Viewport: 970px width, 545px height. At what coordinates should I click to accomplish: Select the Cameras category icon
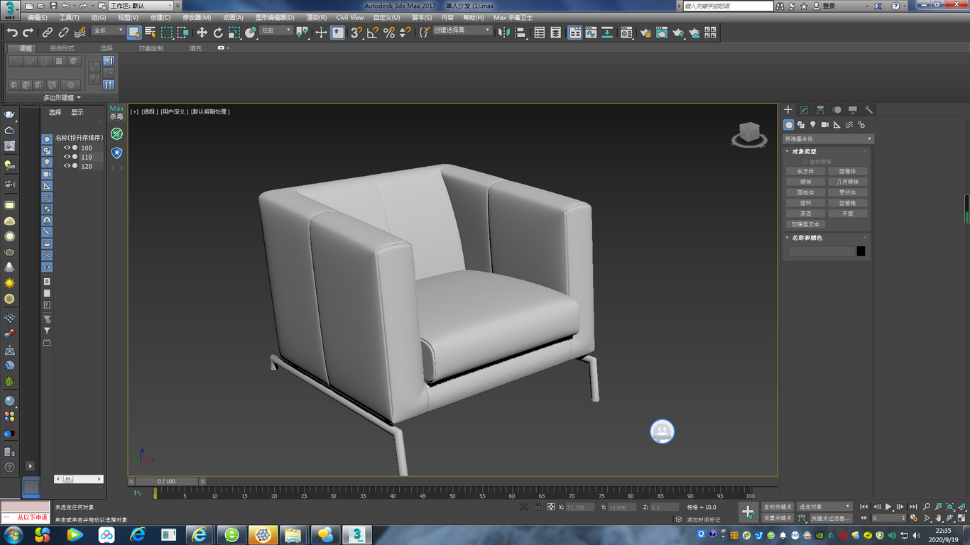825,125
